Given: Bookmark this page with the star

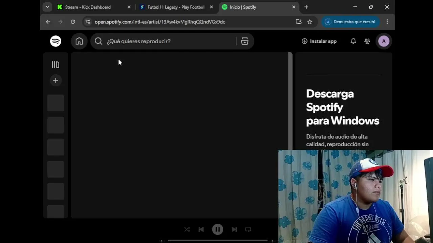Looking at the screenshot, I should 310,22.
